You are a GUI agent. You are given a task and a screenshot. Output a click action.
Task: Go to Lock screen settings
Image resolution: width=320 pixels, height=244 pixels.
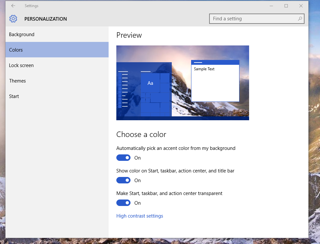[x=21, y=65]
